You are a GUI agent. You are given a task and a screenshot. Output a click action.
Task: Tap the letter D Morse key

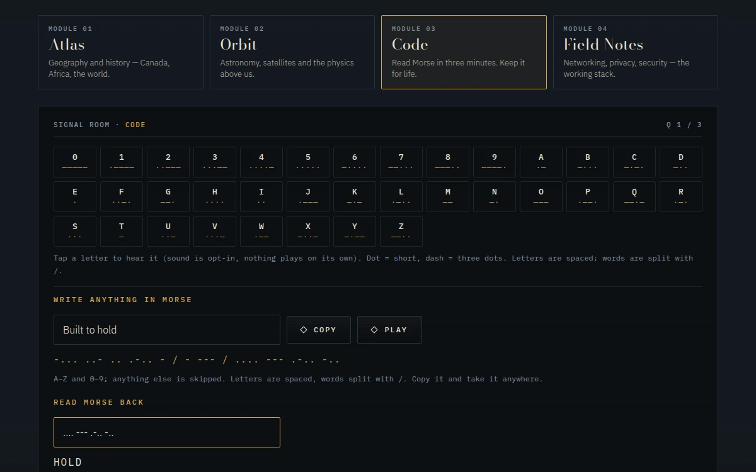[x=681, y=162]
